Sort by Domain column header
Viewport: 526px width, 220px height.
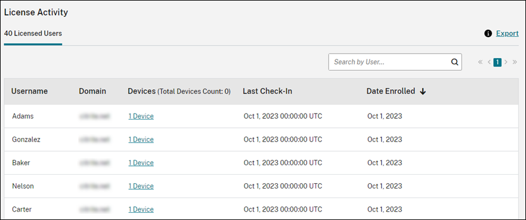[x=92, y=92]
